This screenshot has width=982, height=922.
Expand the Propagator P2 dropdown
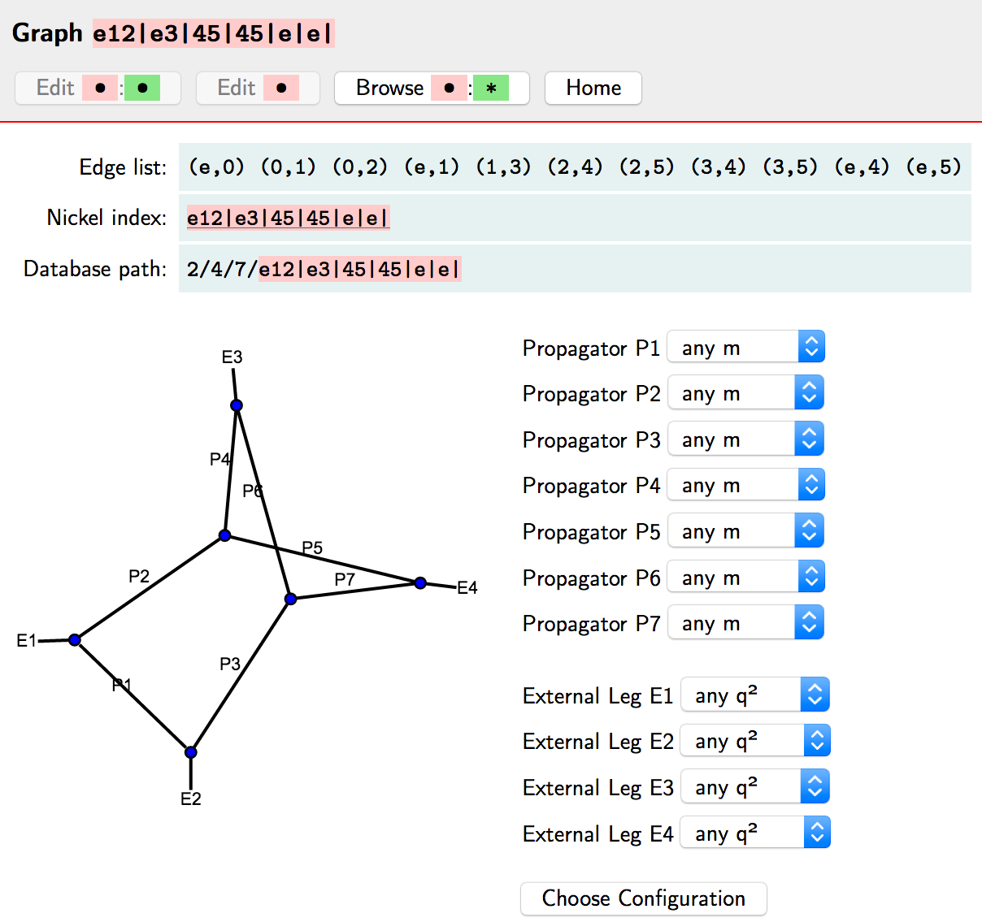[745, 393]
